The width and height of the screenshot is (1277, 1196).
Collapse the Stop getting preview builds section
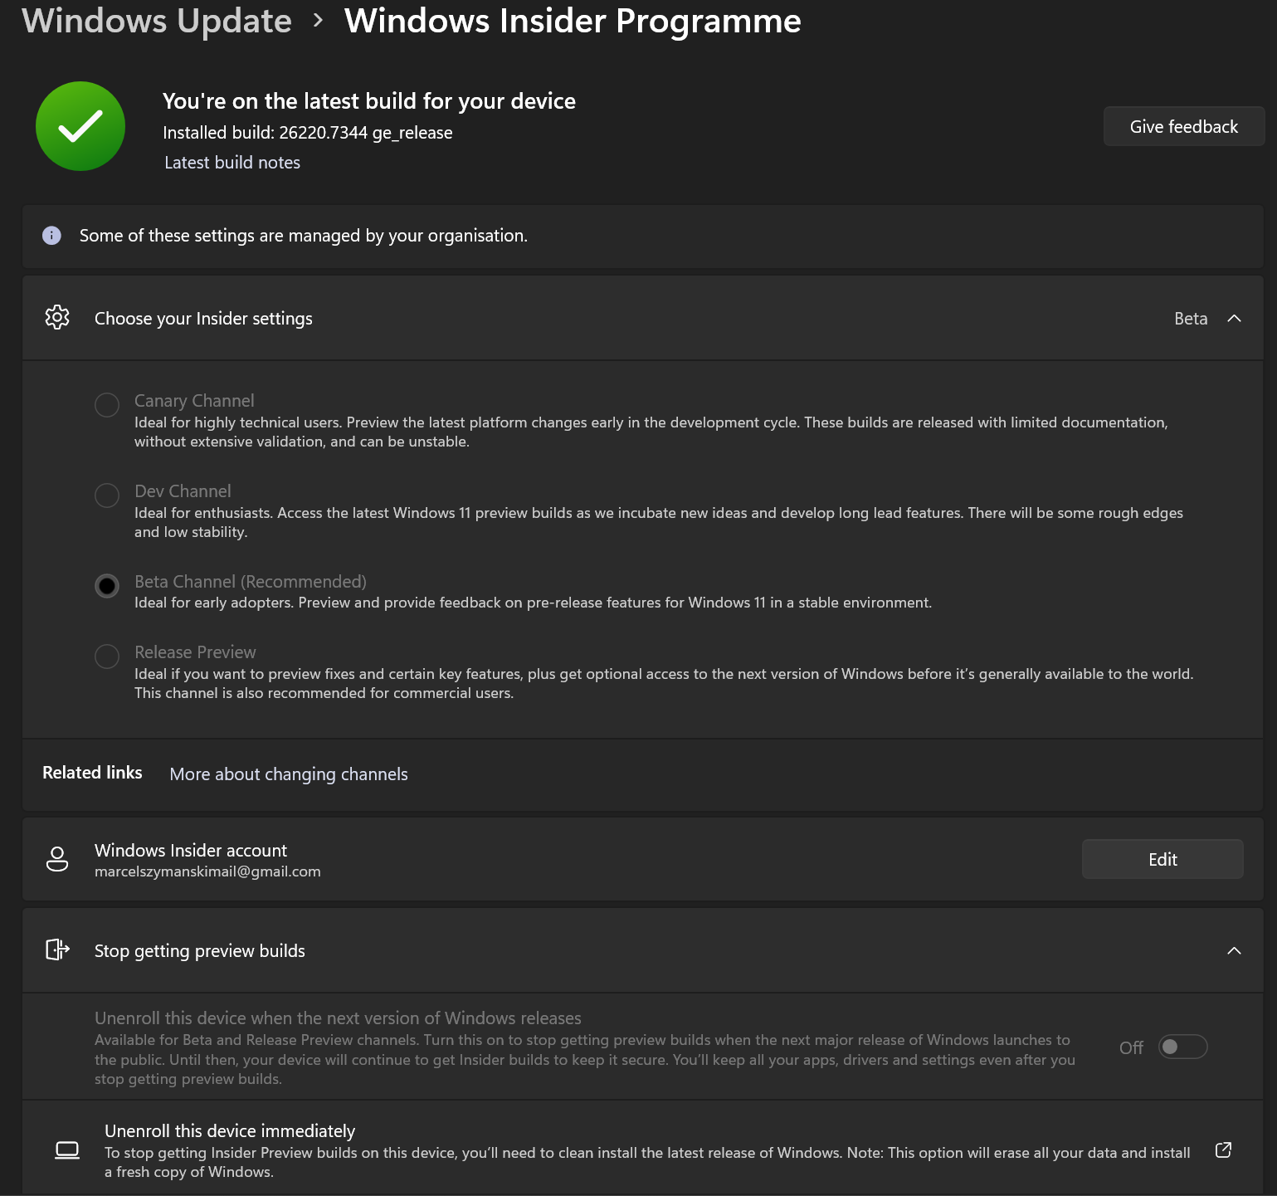1234,950
